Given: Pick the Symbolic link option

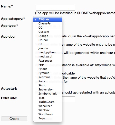Looking at the screenshot, I should 47,94.
